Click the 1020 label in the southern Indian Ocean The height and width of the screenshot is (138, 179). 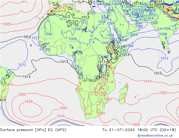coord(163,93)
